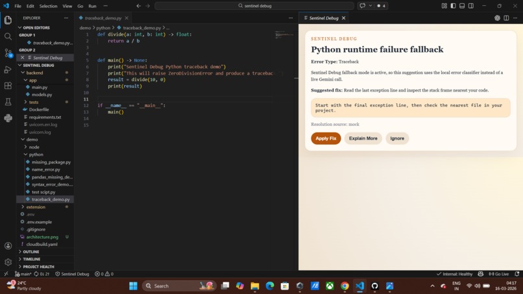Open the Selection menu
Image resolution: width=523 pixels, height=294 pixels.
(48, 6)
